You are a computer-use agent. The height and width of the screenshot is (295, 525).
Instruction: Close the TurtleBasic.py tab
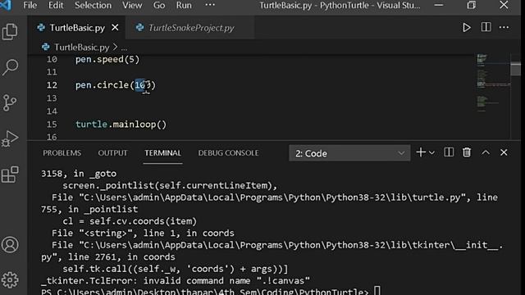pos(115,27)
